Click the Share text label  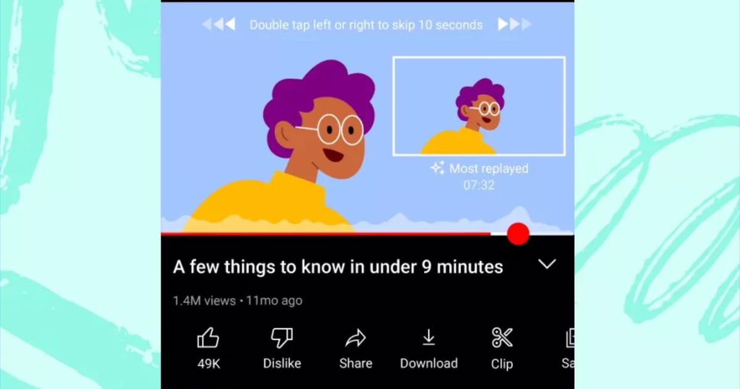click(356, 364)
